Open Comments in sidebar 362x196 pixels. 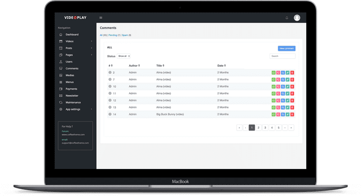(72, 68)
